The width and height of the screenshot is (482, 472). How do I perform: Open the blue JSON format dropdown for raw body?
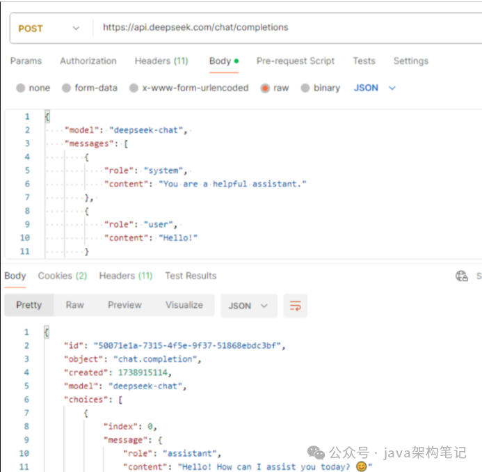click(374, 88)
